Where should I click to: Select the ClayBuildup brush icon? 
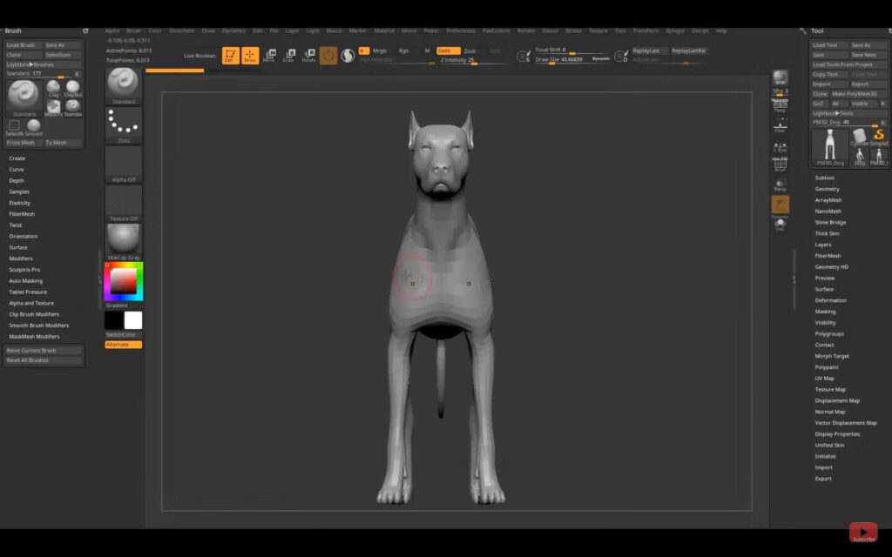(x=73, y=86)
